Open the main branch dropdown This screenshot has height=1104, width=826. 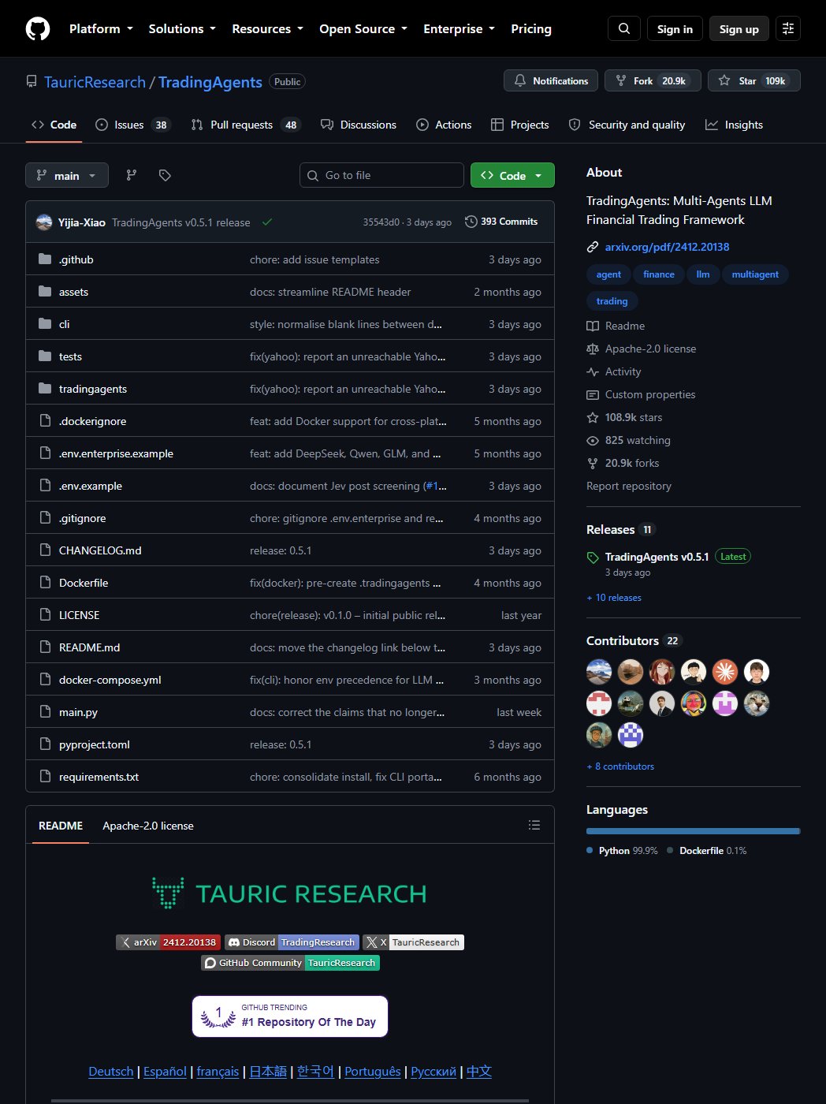pos(67,175)
